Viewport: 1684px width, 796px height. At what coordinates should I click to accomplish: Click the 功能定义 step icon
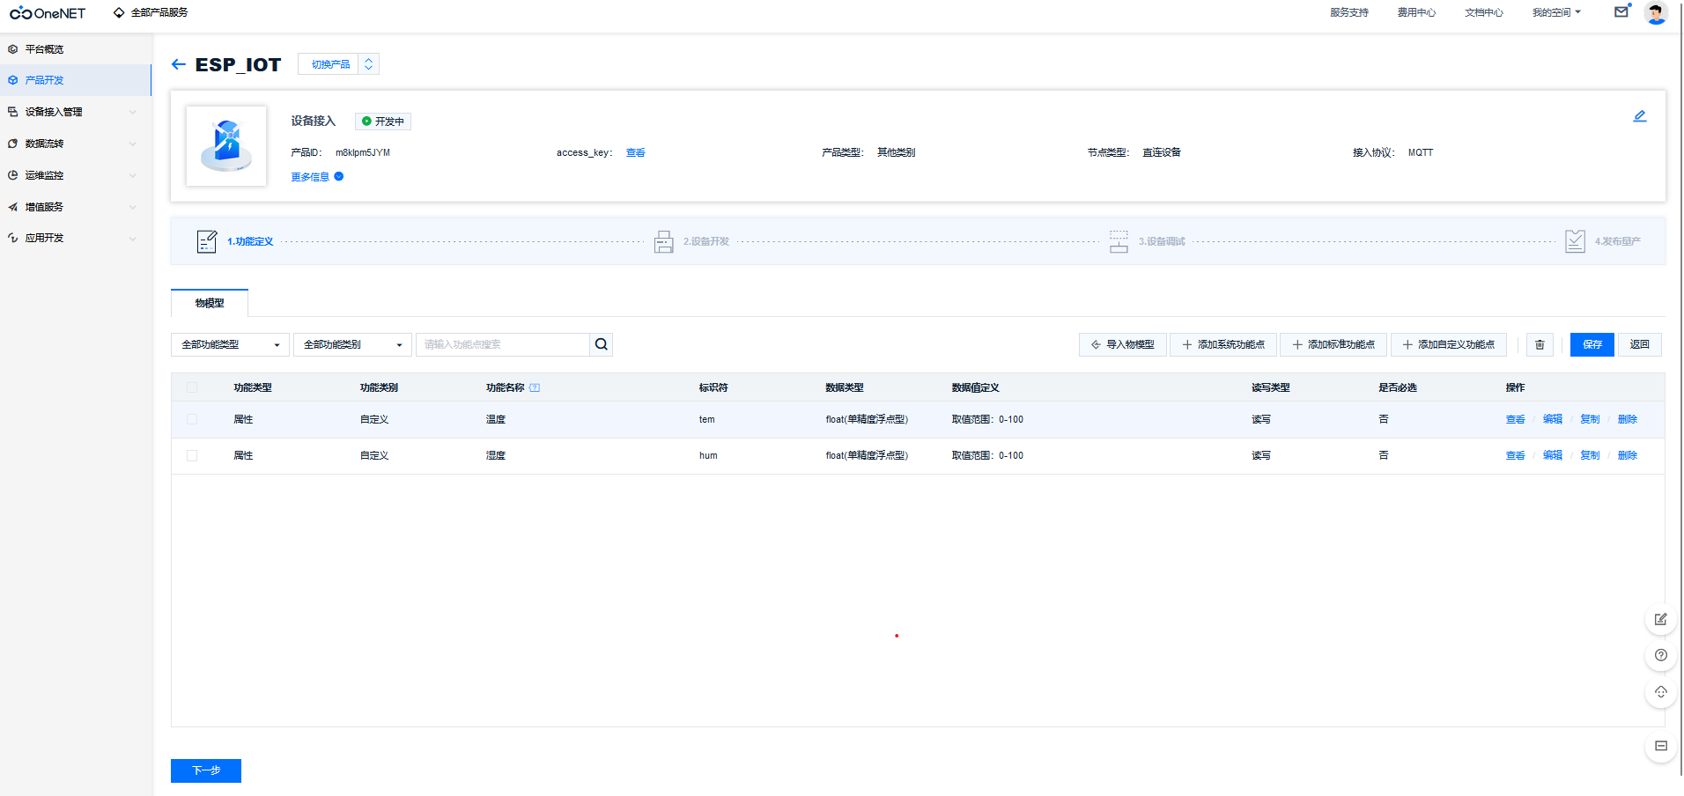[x=206, y=241]
